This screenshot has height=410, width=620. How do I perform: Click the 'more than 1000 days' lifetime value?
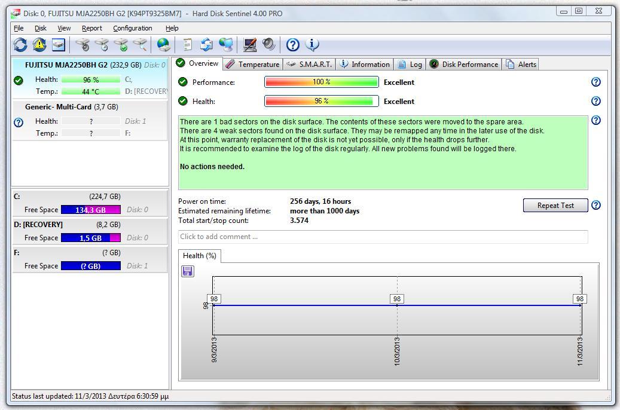click(x=325, y=211)
